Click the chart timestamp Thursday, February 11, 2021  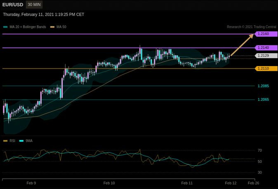43,14
